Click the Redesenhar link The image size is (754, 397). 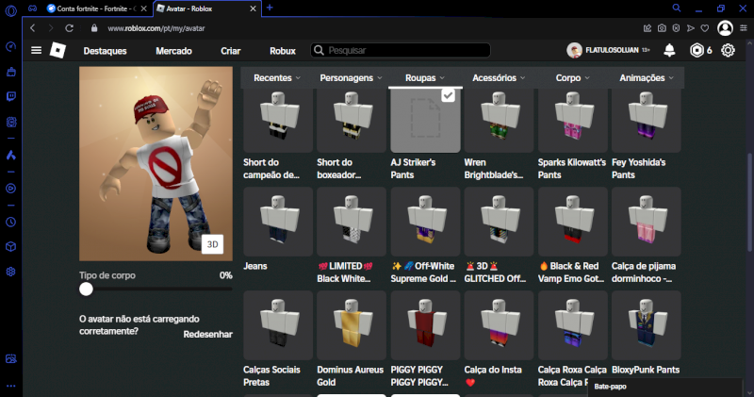207,334
